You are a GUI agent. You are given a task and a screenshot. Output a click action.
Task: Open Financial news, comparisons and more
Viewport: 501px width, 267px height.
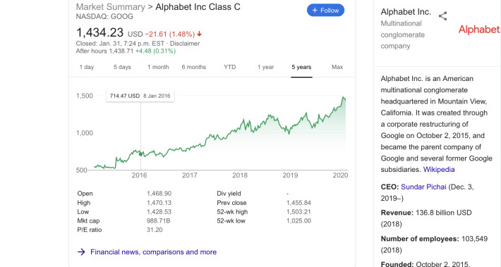pyautogui.click(x=153, y=252)
